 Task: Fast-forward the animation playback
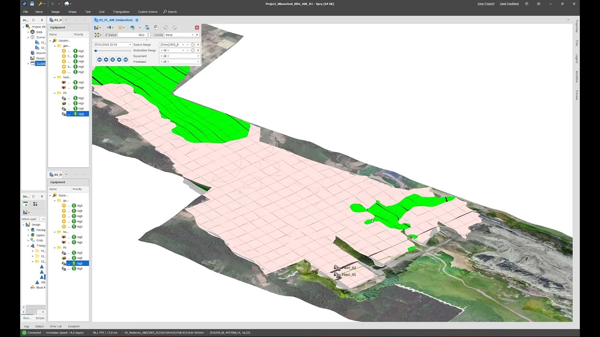[x=119, y=59]
